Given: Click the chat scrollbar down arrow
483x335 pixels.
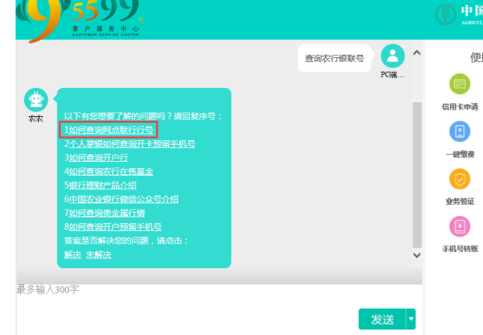Looking at the screenshot, I should tap(417, 254).
